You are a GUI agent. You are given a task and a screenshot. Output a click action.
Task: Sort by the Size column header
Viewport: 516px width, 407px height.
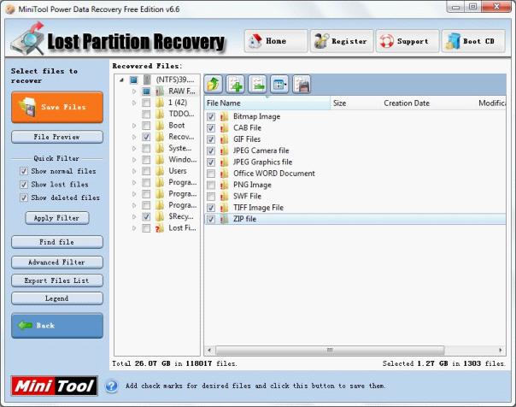click(355, 103)
